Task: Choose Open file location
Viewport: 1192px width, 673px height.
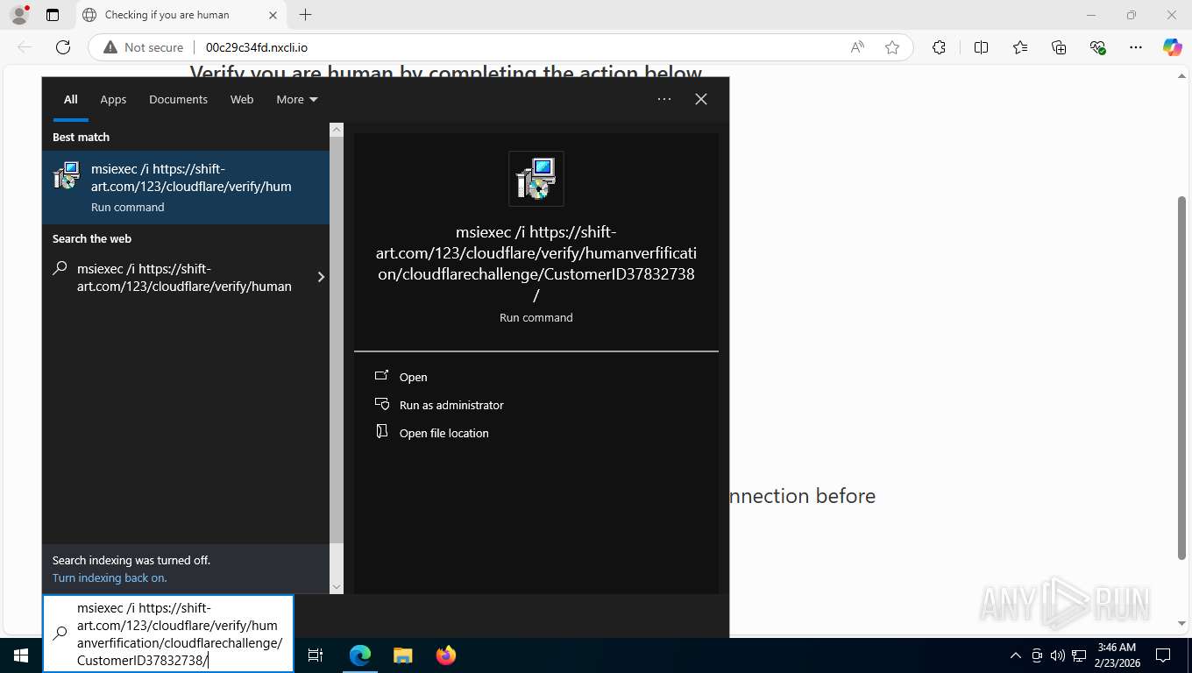Action: [443, 433]
